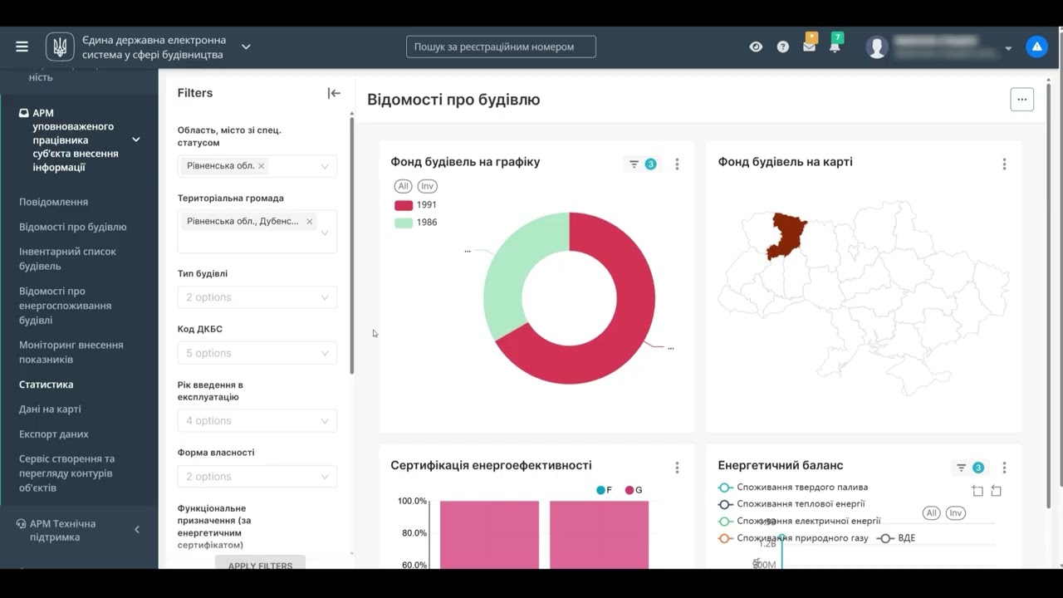Click the filters panel scrollbar

(x=352, y=245)
